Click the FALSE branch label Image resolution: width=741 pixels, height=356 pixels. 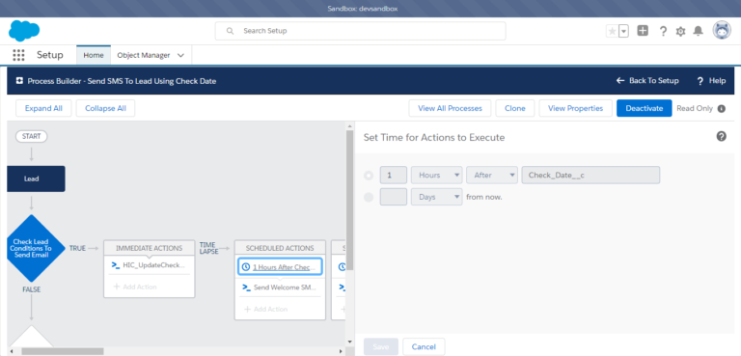pos(32,289)
